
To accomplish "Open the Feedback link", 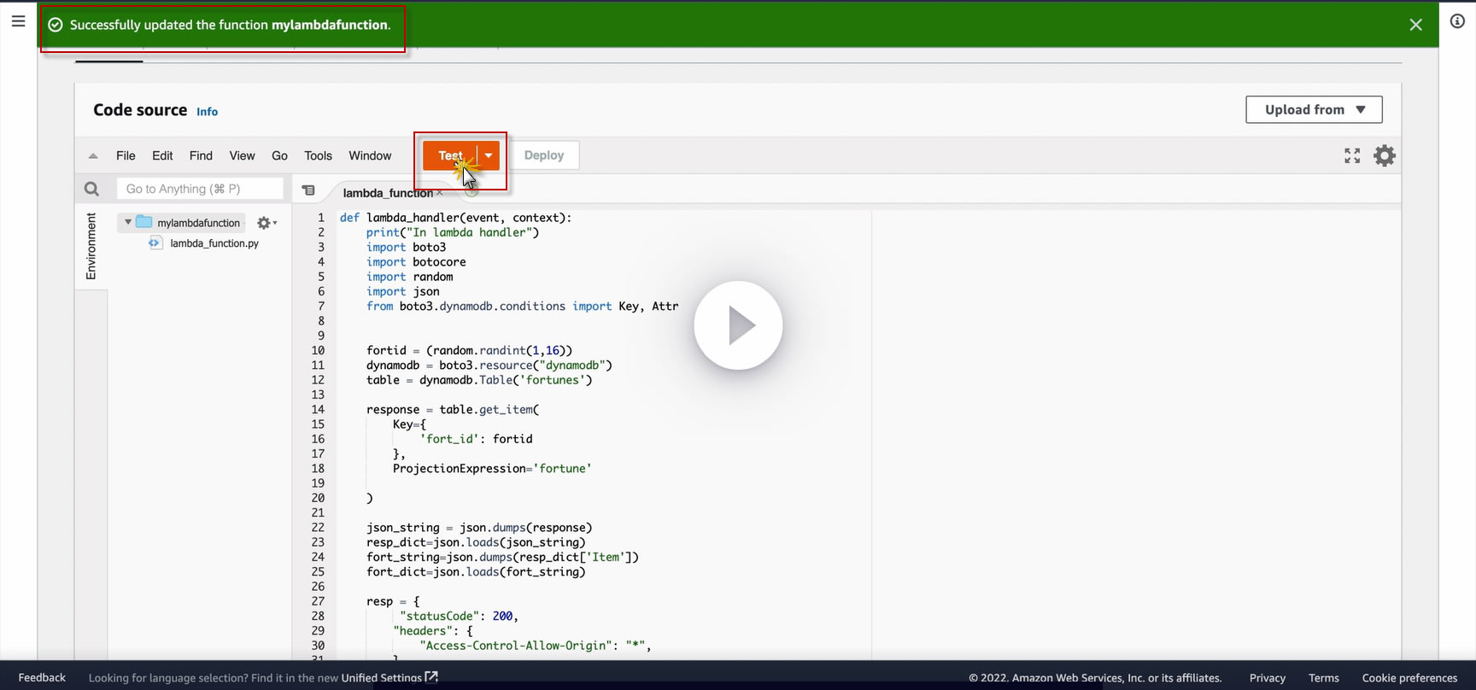I will (x=42, y=678).
